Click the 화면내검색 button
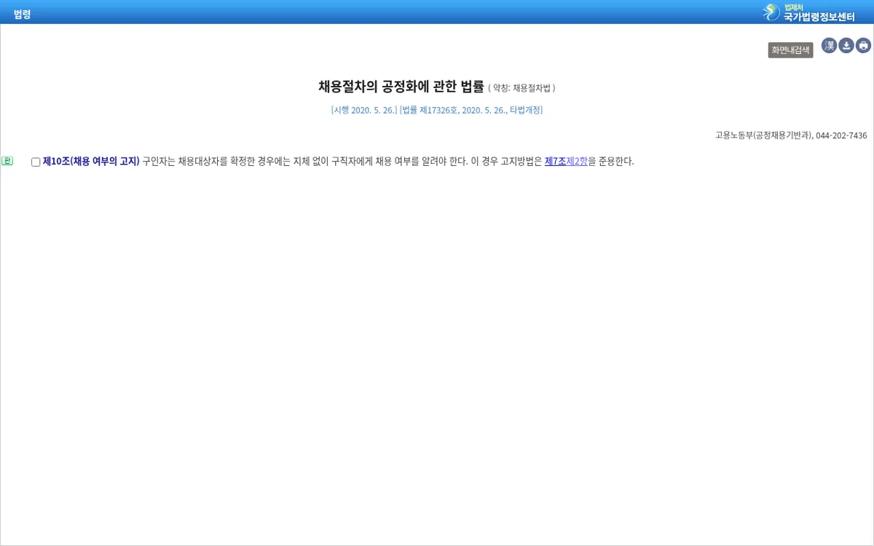Screen dimensions: 874x546 pos(790,50)
